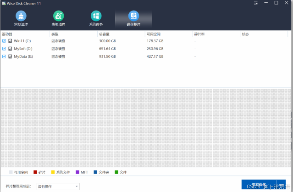Screen dimensions: 293x192
Task: Click the 178.37 GB free space value
Action: click(x=155, y=41)
